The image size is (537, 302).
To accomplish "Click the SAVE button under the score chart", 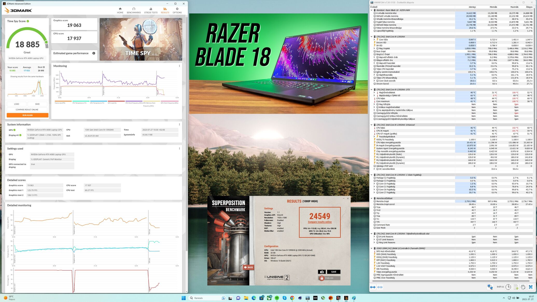I will click(x=37, y=104).
